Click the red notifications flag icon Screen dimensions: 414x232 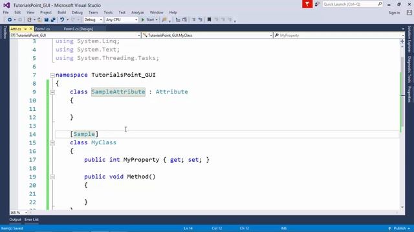(x=307, y=4)
